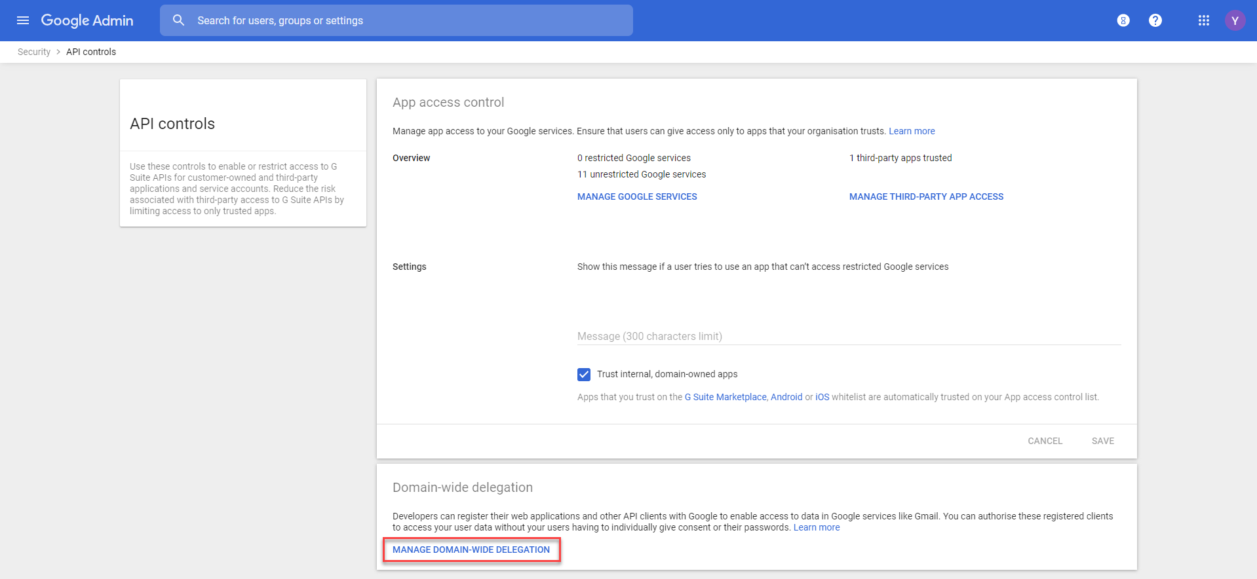The image size is (1257, 579).
Task: Focus the users, groups or settings search field
Action: [x=396, y=20]
